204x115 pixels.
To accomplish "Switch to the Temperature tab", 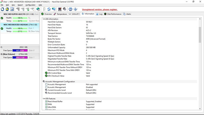I will pyautogui.click(x=60, y=14).
